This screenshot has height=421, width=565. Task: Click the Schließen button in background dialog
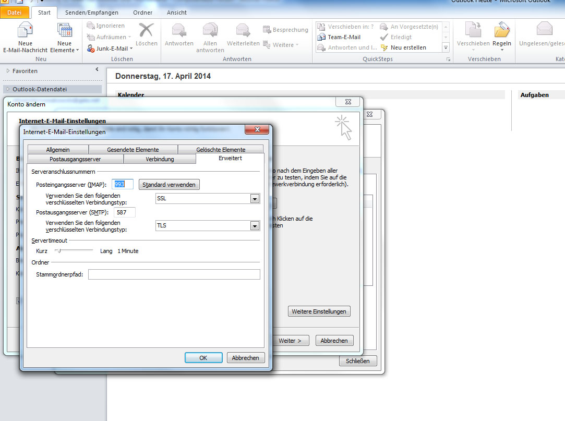[358, 361]
